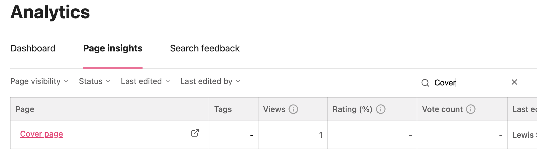Open the Cover page link

pyautogui.click(x=41, y=134)
